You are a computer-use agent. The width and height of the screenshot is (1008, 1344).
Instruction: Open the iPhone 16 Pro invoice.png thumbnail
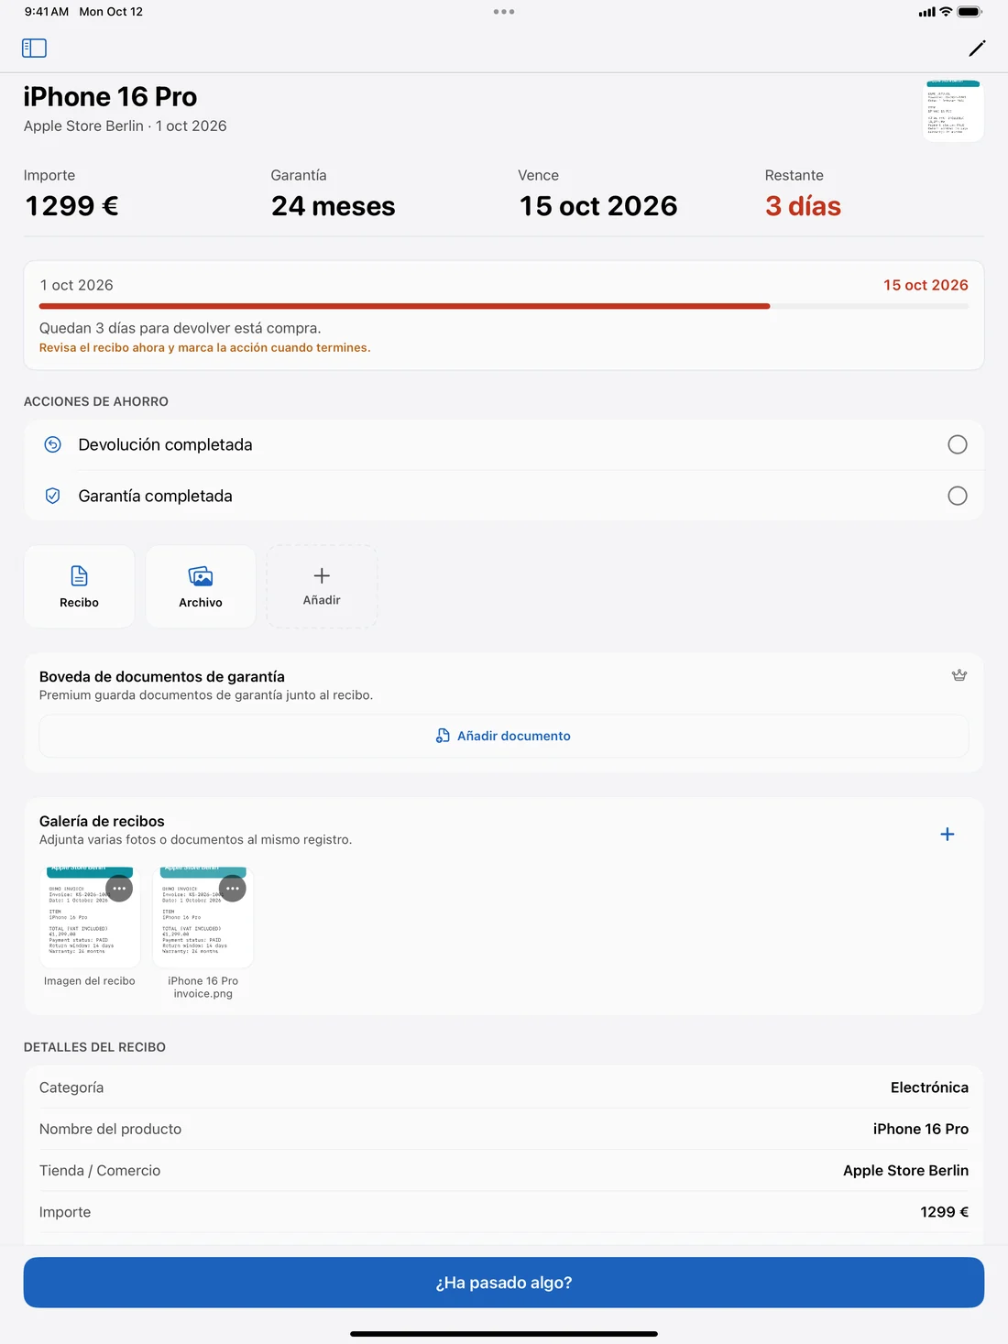click(203, 917)
